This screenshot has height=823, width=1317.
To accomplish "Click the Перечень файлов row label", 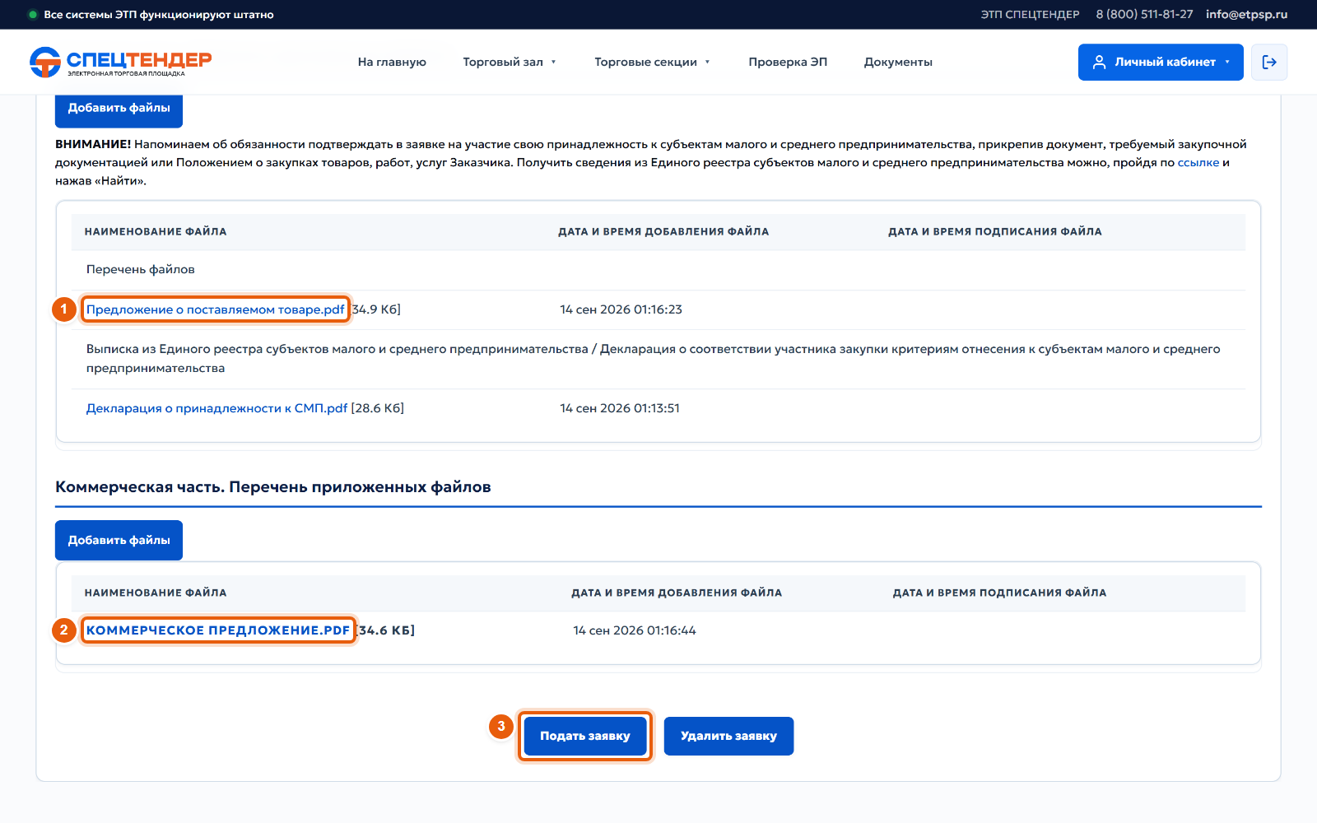I will 141,269.
